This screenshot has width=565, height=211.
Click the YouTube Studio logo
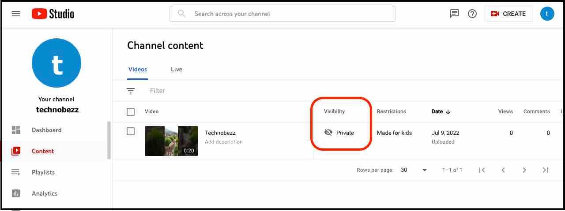(53, 14)
